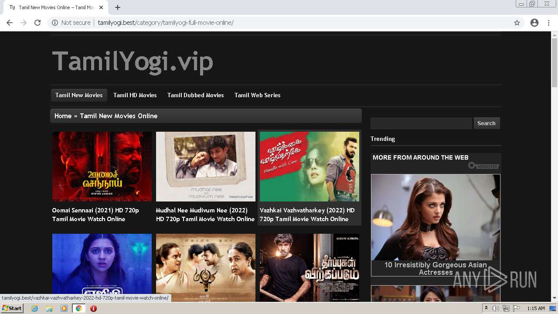
Task: Open the Vazhkai Vazhvatharkey movie poster
Action: coord(310,167)
